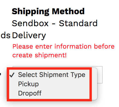Click the 'Shipping Method' heading
This screenshot has height=107, width=119.
(x=48, y=11)
